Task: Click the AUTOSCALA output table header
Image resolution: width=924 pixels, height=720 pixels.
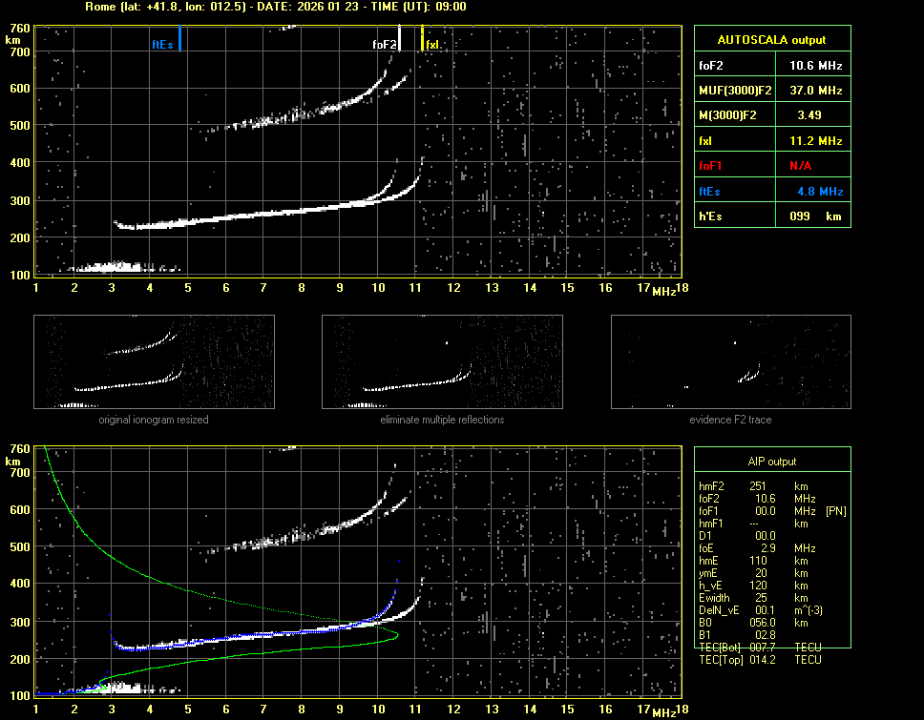Action: (x=771, y=40)
